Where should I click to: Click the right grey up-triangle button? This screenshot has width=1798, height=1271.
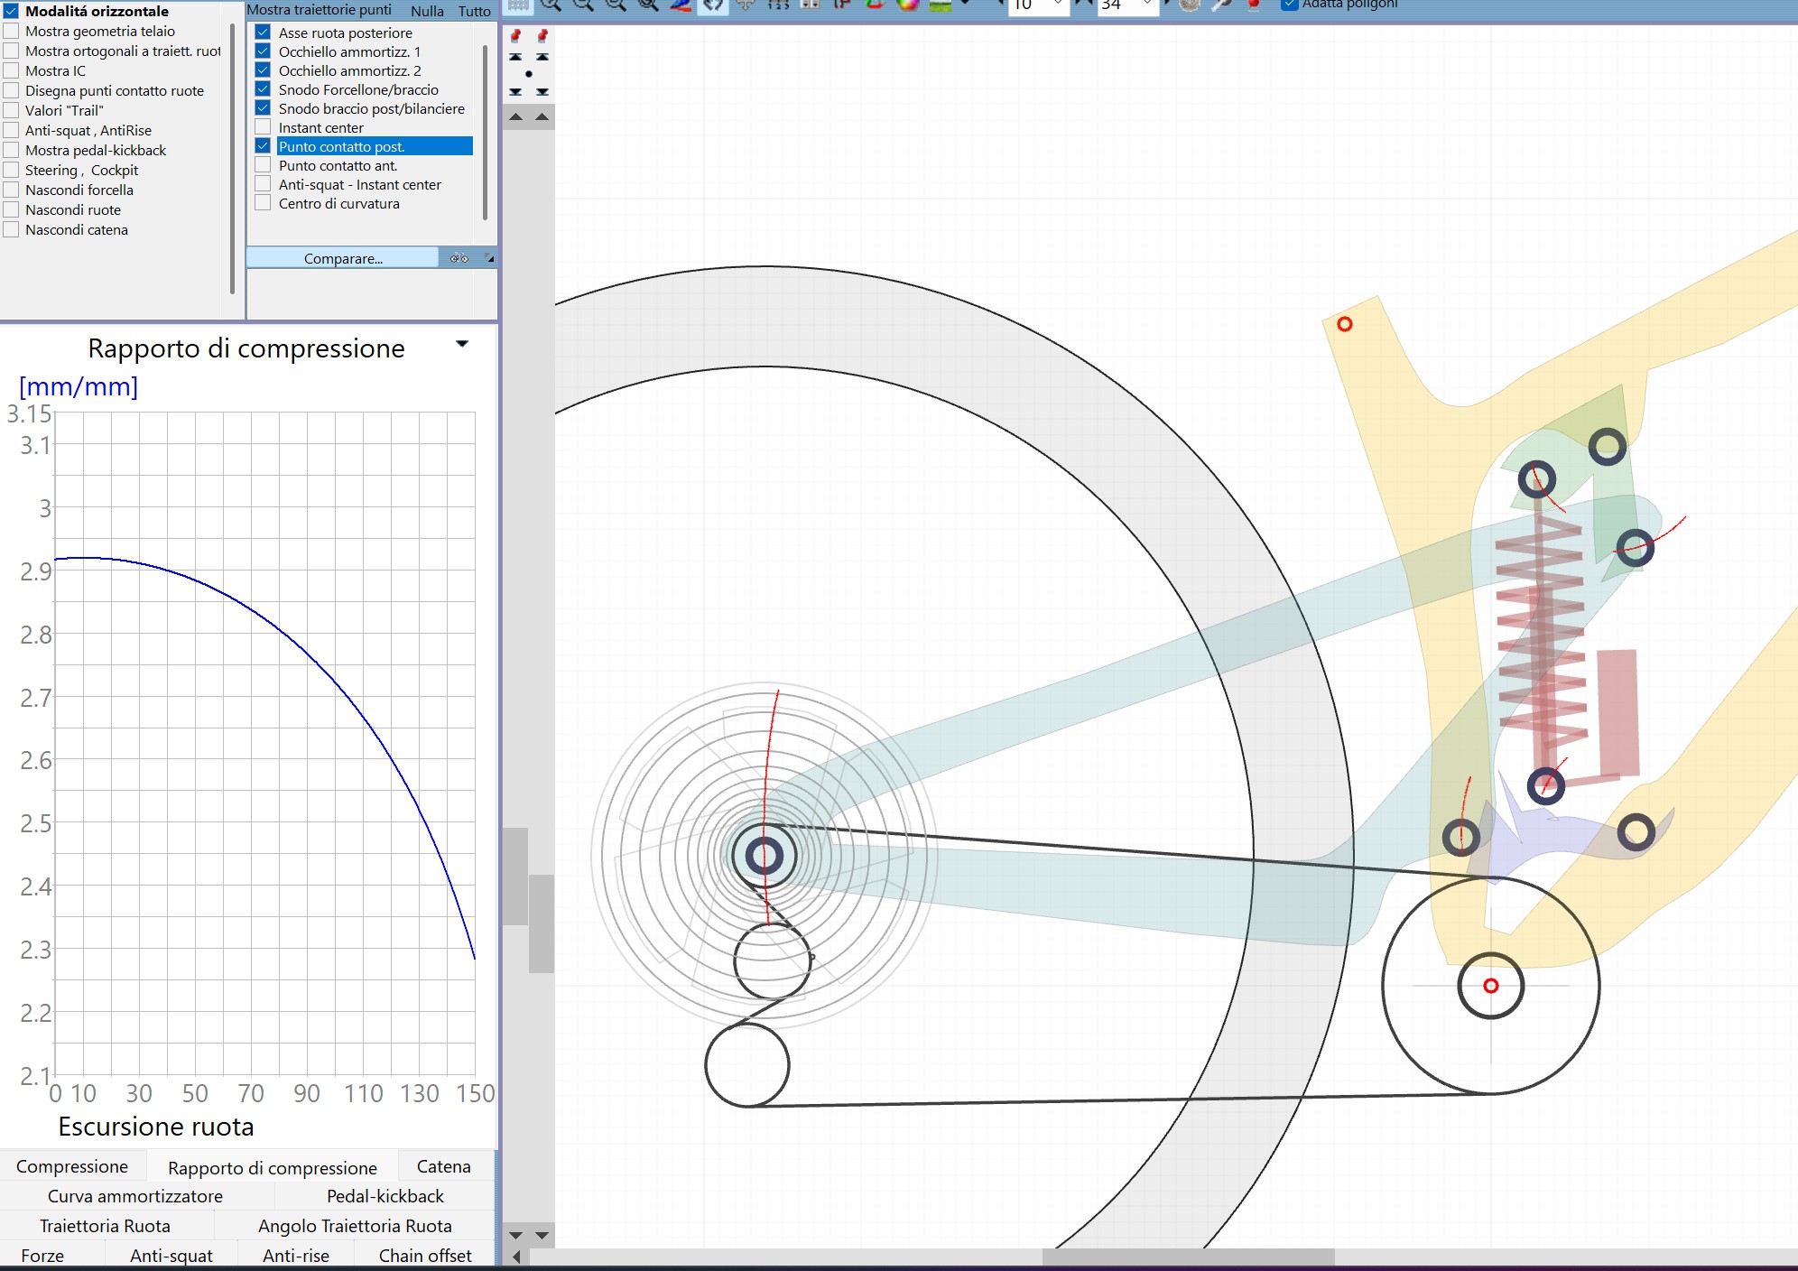click(542, 116)
